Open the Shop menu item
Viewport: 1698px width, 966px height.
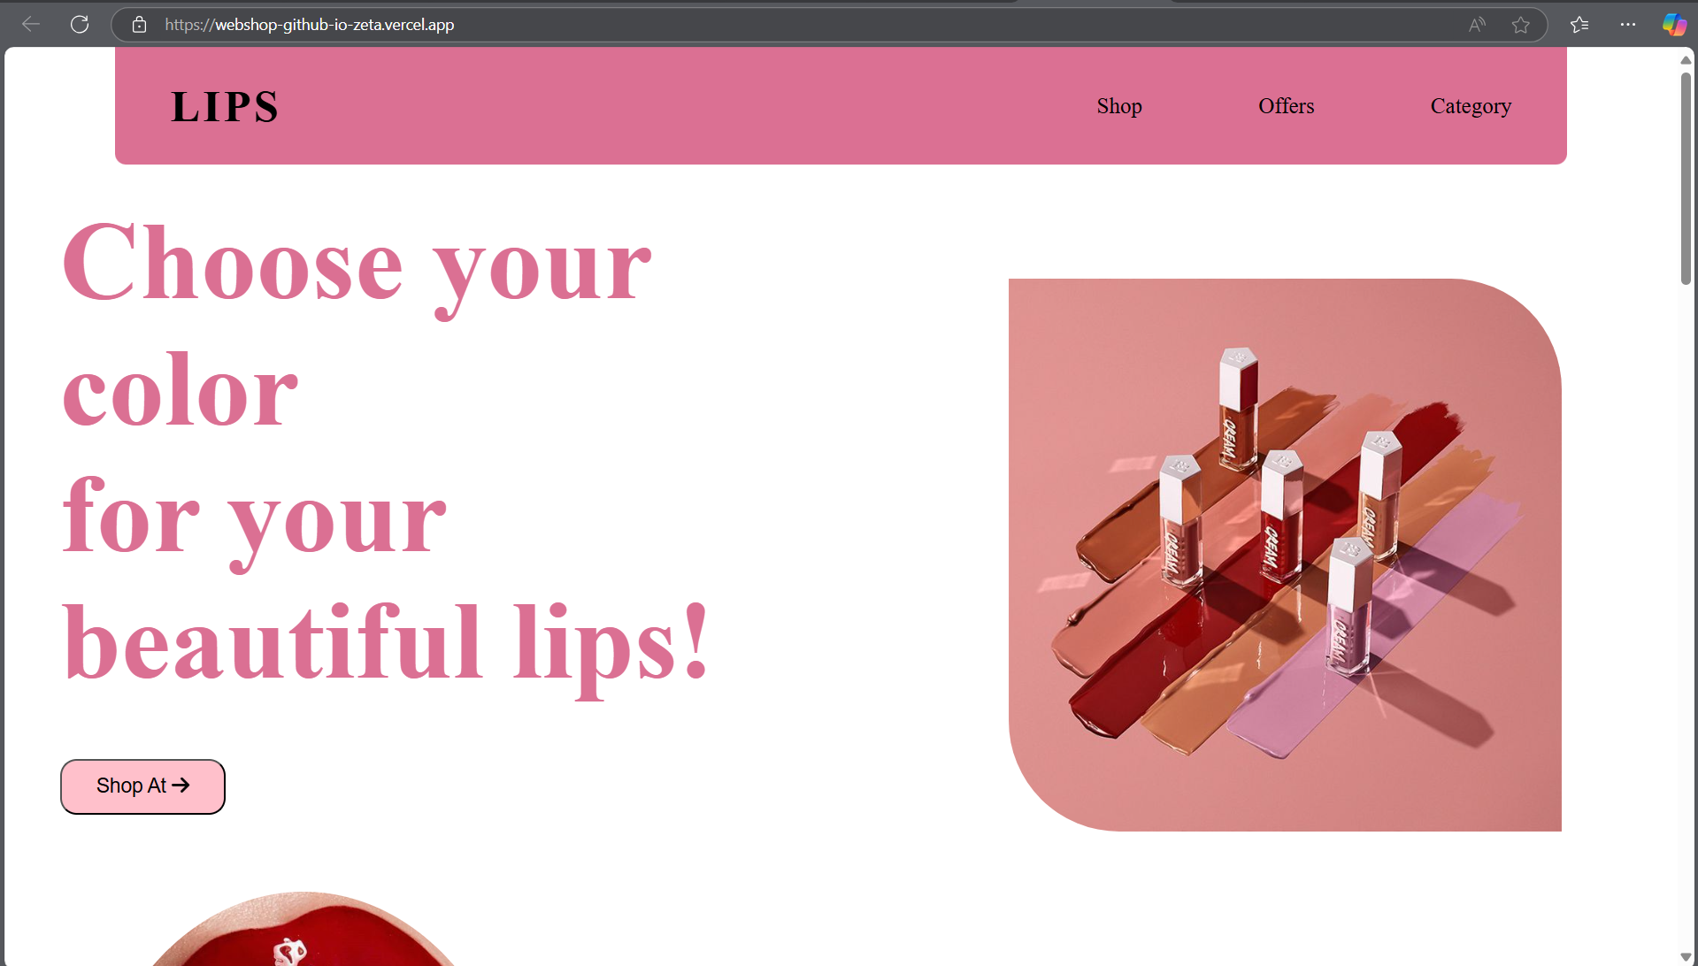(1118, 106)
